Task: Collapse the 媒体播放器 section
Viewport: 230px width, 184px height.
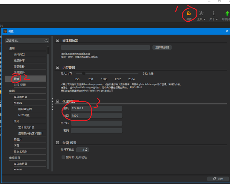Action: pos(57,40)
